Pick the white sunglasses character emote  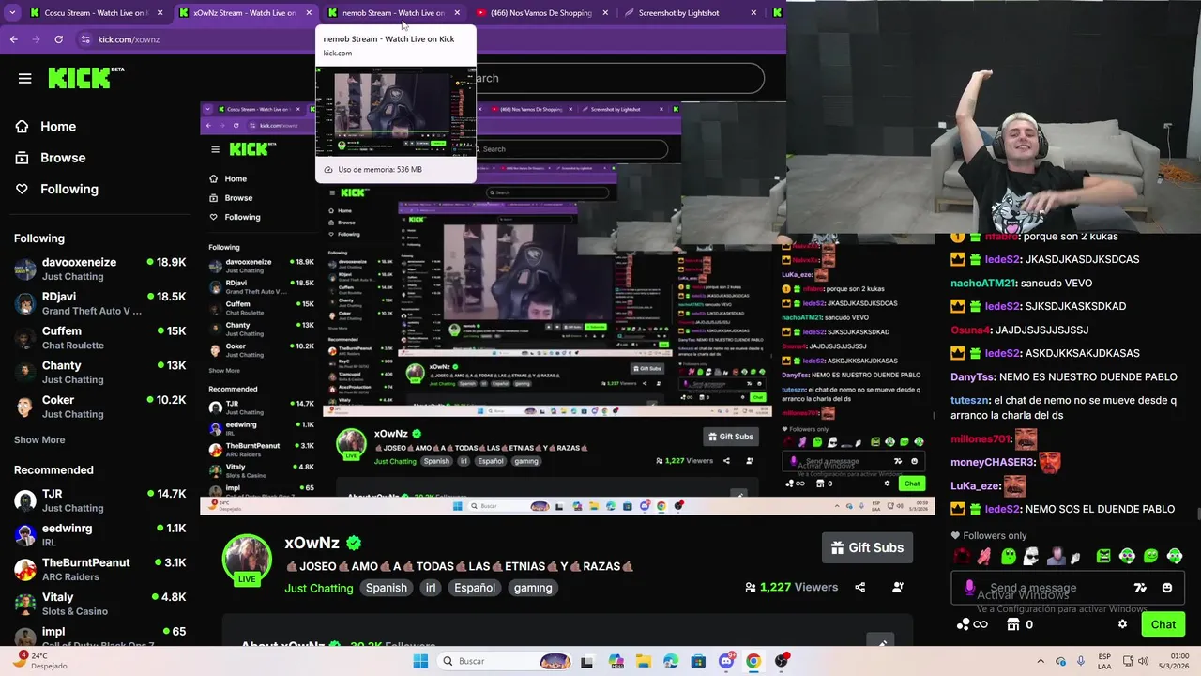click(x=1031, y=556)
